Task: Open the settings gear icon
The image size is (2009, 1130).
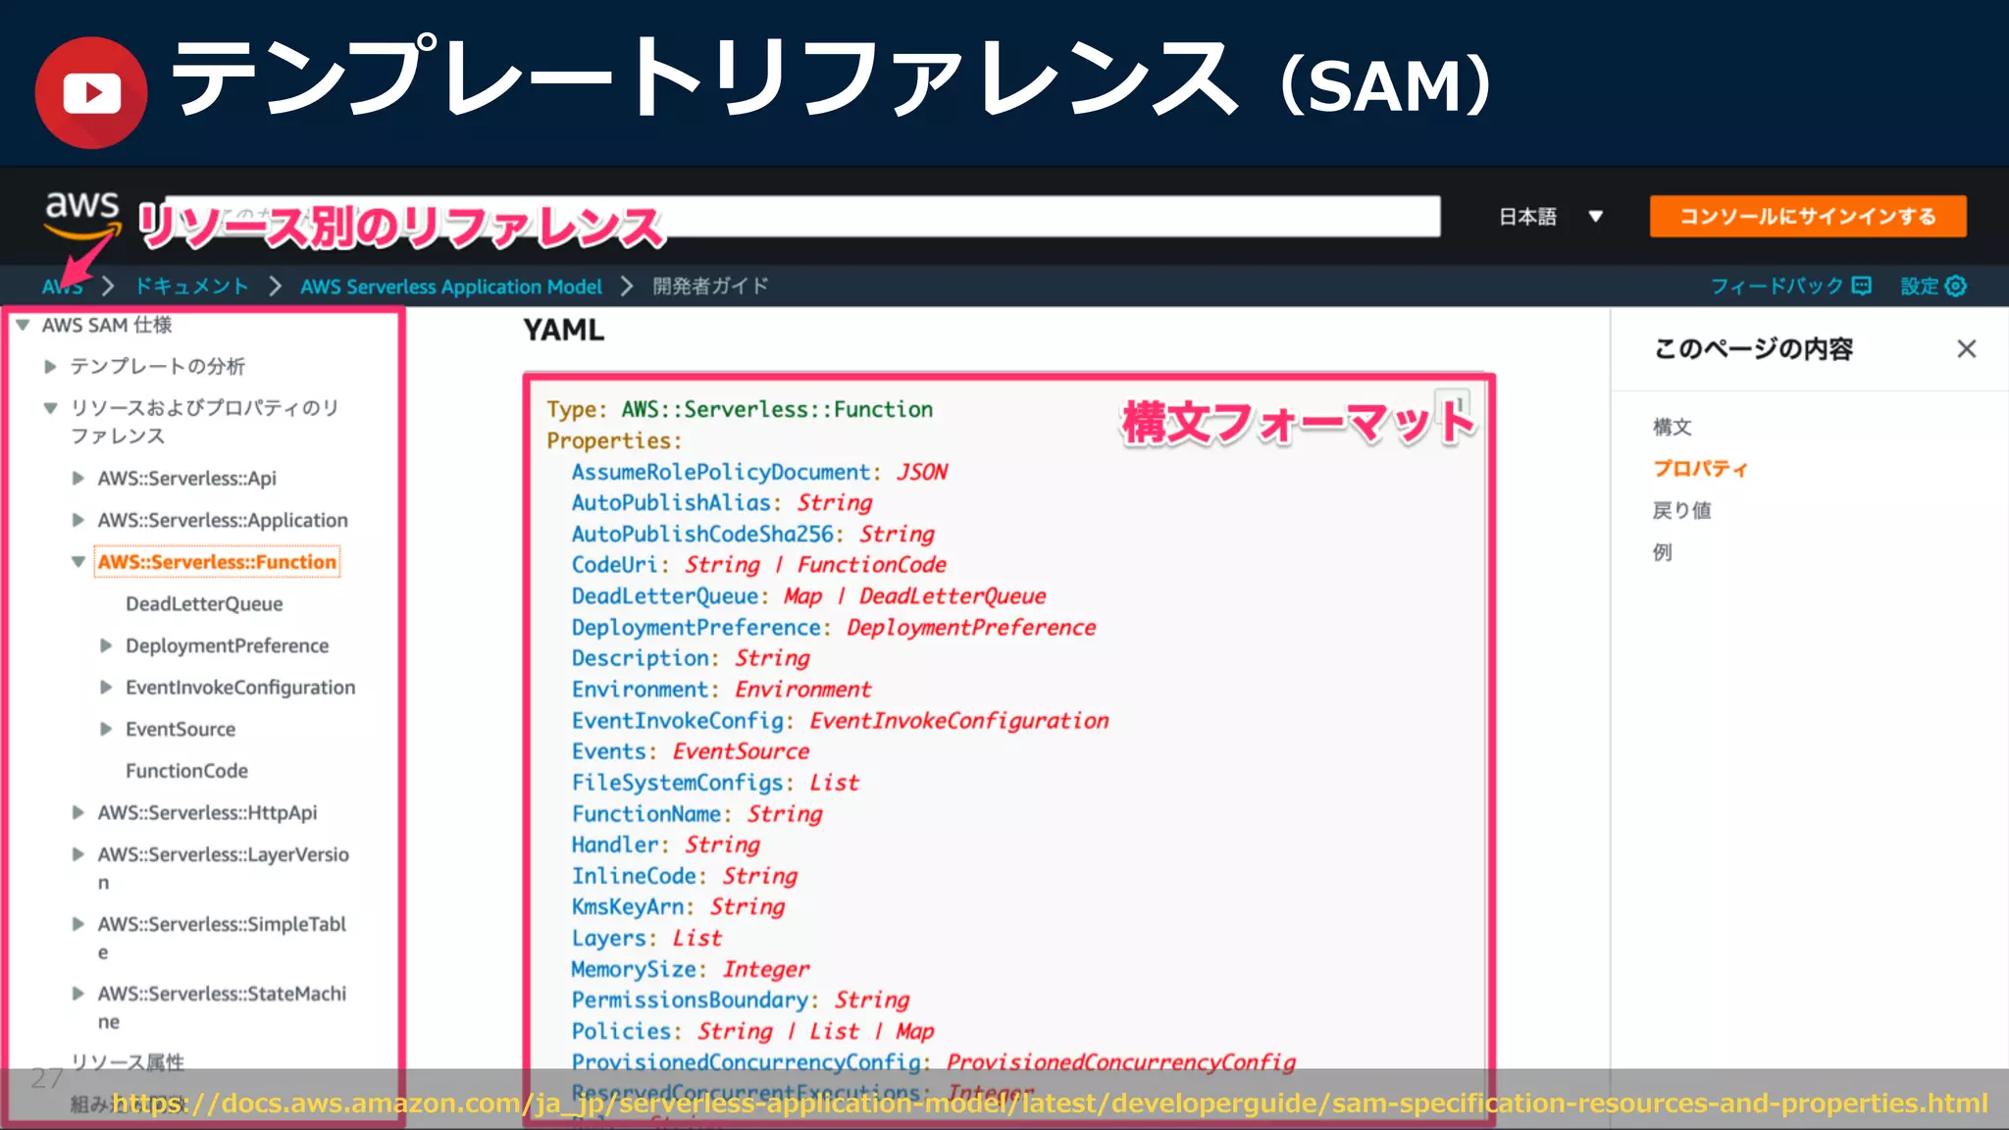Action: pos(1956,285)
